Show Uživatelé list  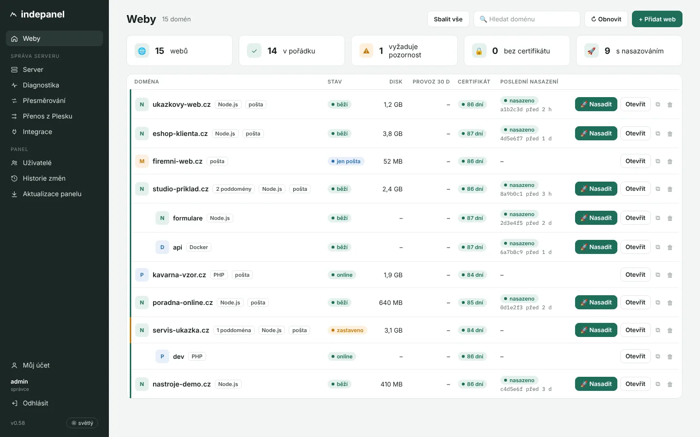click(x=54, y=163)
